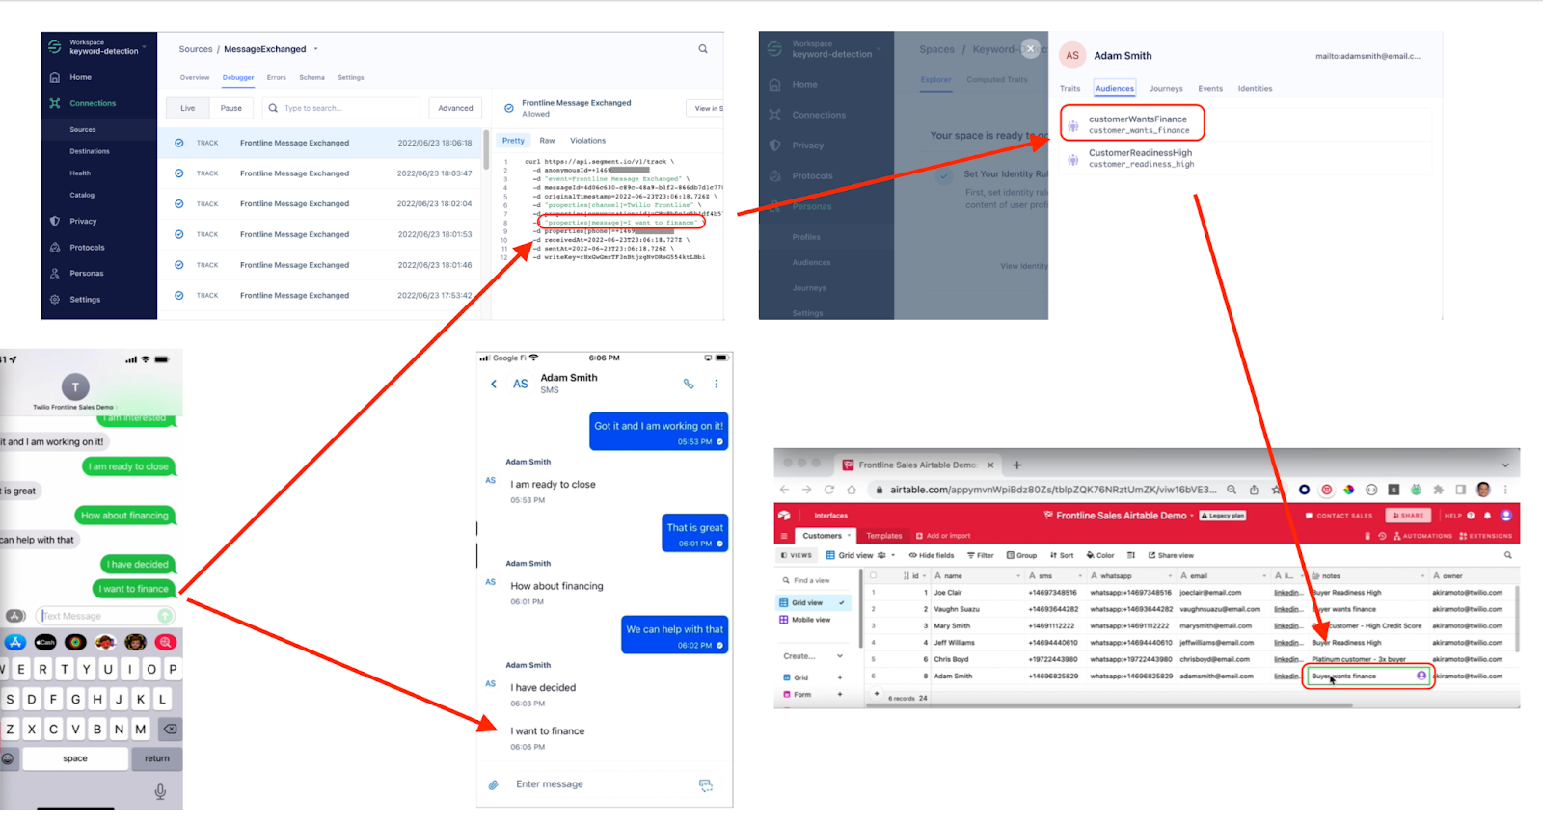1543x823 pixels.
Task: Tick the Airtable header select-all checkbox
Action: pyautogui.click(x=874, y=575)
